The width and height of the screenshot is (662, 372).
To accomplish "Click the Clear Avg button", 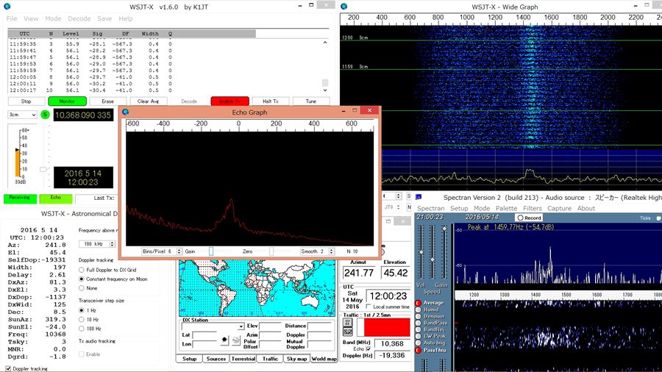I will 148,101.
